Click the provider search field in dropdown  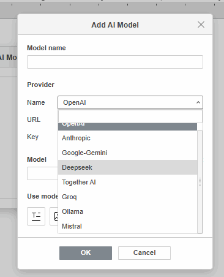point(130,116)
